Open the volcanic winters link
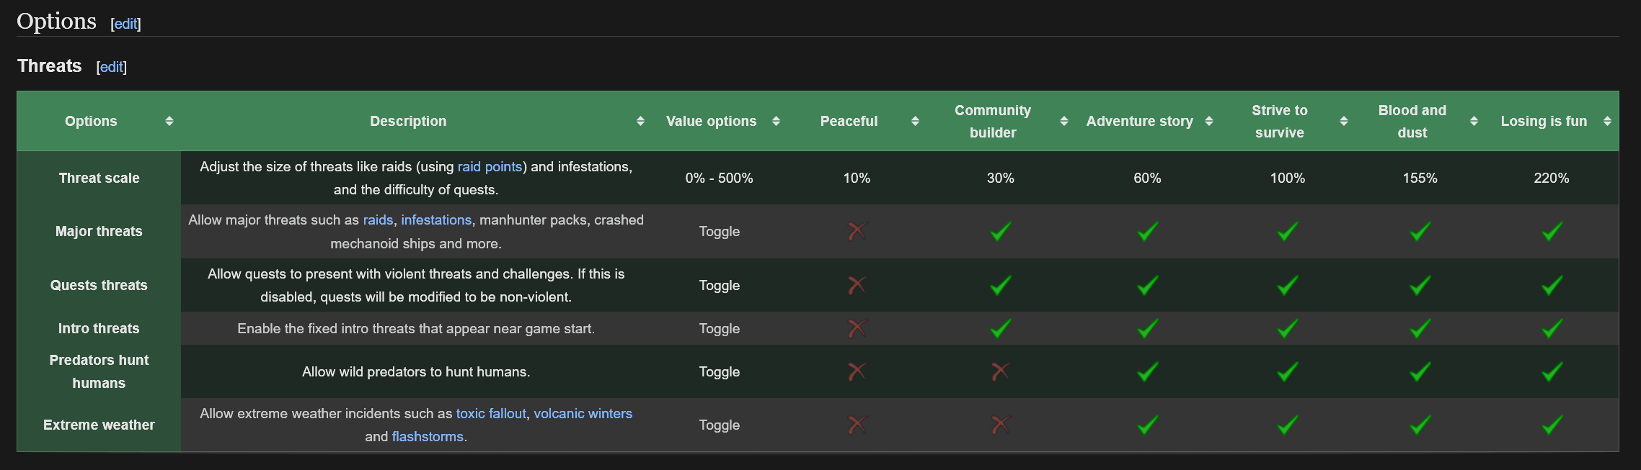The width and height of the screenshot is (1641, 470). [583, 413]
